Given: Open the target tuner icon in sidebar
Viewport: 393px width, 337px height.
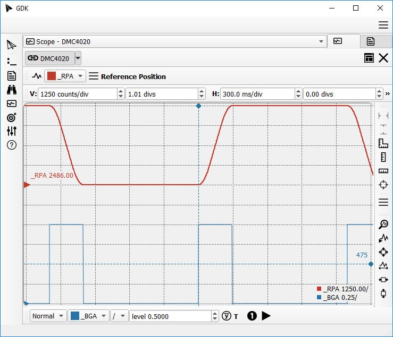Looking at the screenshot, I should pyautogui.click(x=12, y=117).
